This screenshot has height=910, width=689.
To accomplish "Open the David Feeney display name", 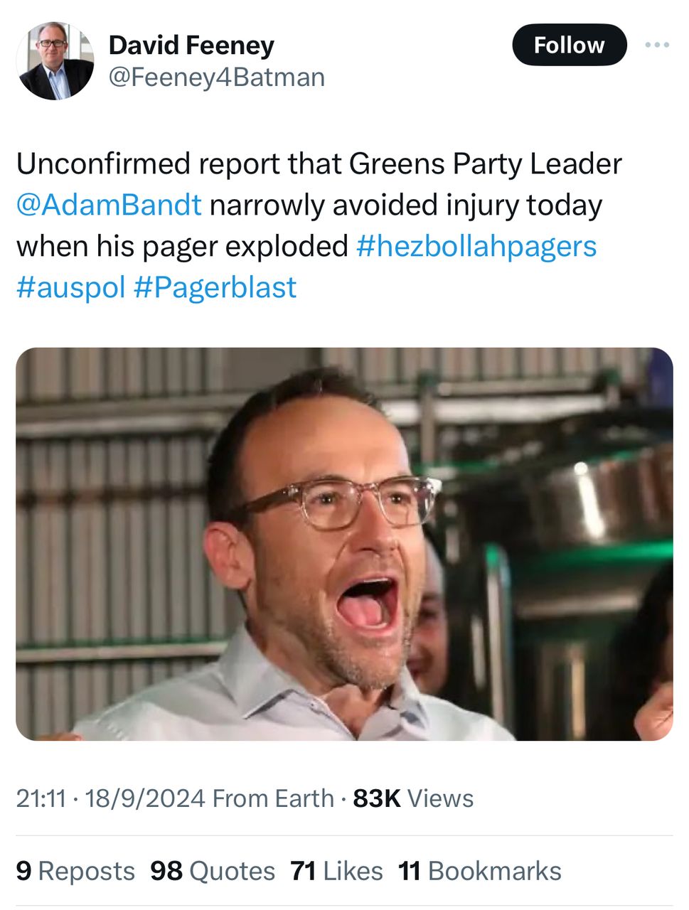I will coord(191,45).
